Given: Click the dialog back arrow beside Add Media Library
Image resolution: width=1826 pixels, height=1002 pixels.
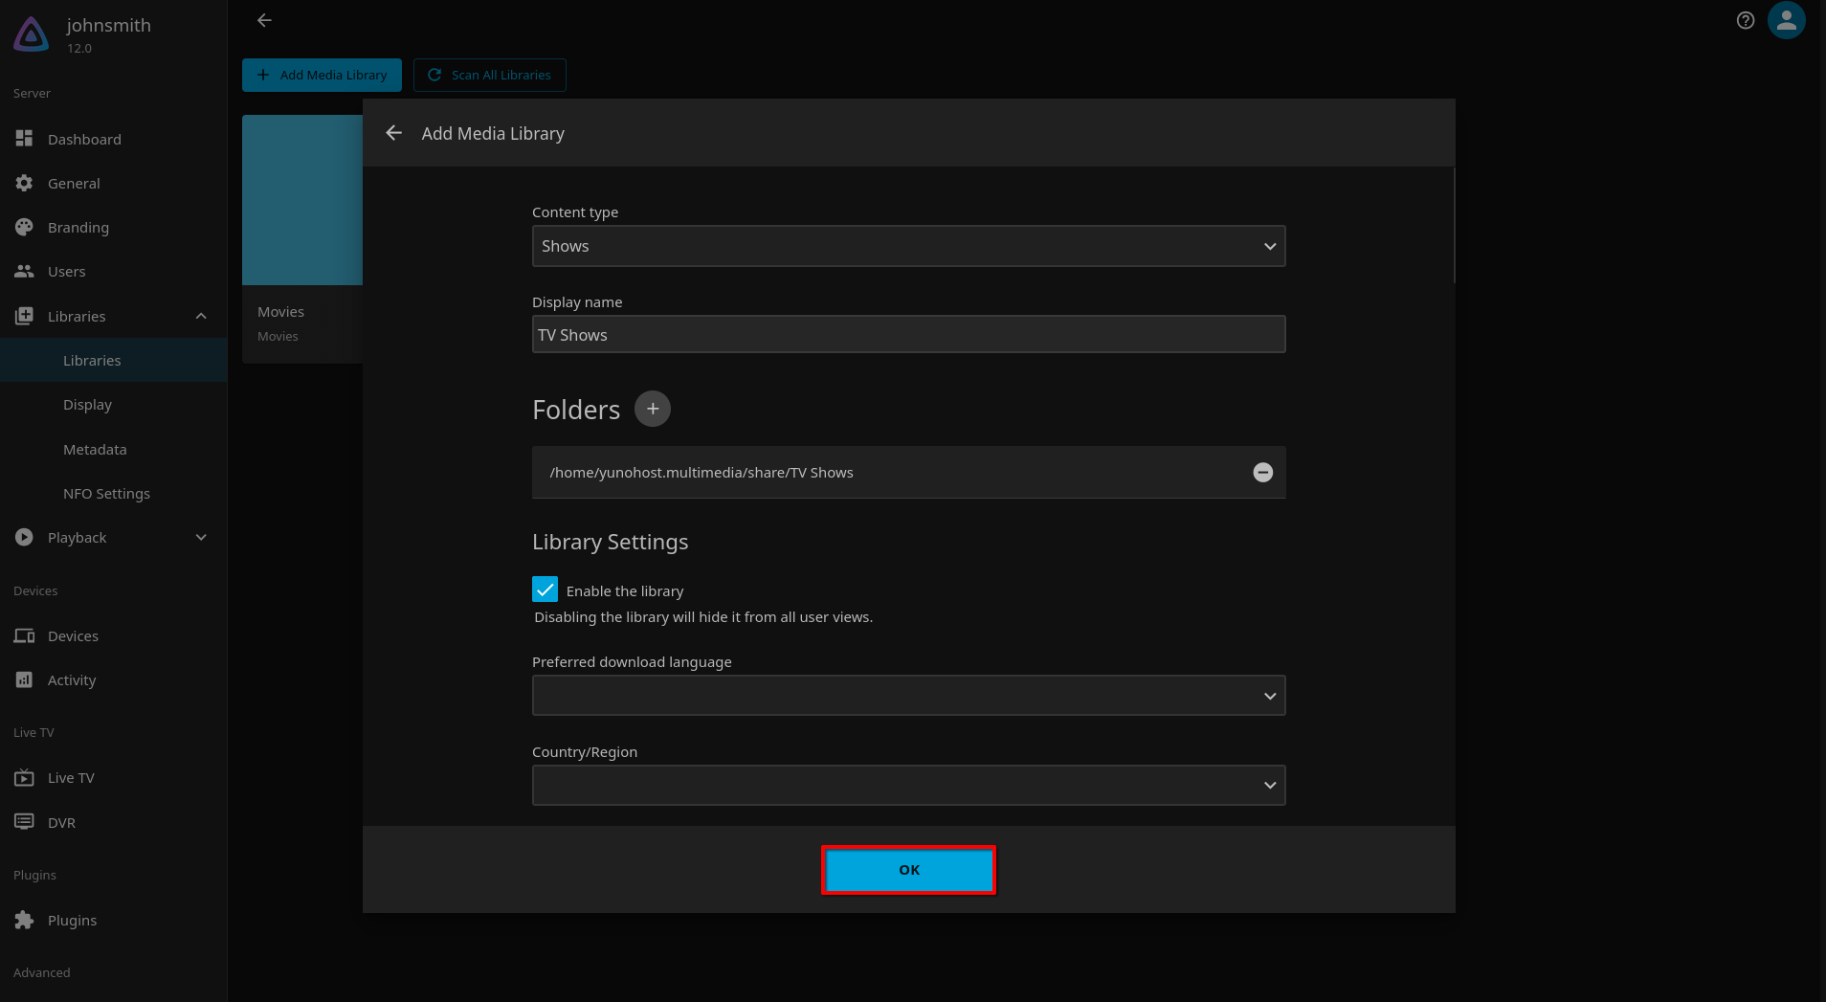Looking at the screenshot, I should click(x=393, y=133).
